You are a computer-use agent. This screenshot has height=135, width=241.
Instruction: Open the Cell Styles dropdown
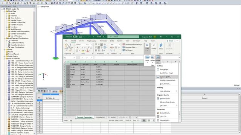(128, 50)
